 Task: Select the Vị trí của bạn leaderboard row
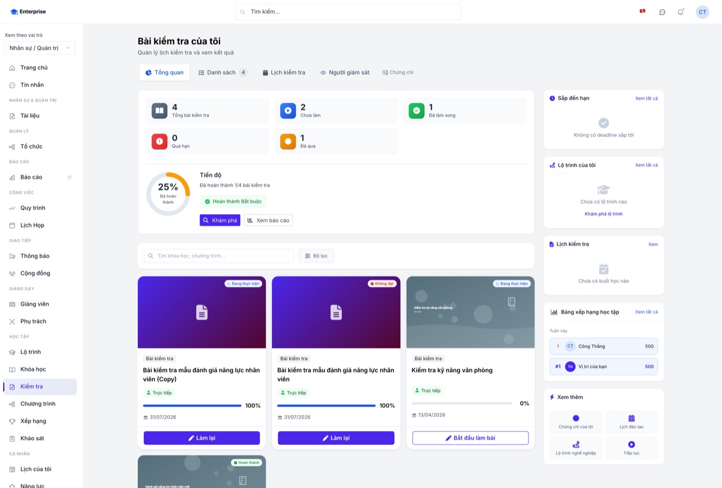[604, 367]
